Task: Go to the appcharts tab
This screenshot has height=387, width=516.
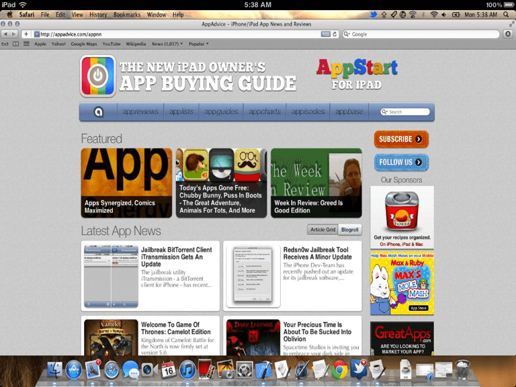Action: tap(265, 112)
